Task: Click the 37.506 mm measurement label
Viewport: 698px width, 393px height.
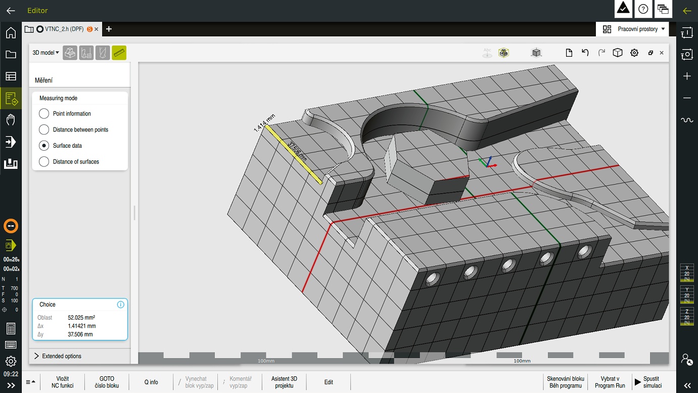Action: [x=297, y=151]
